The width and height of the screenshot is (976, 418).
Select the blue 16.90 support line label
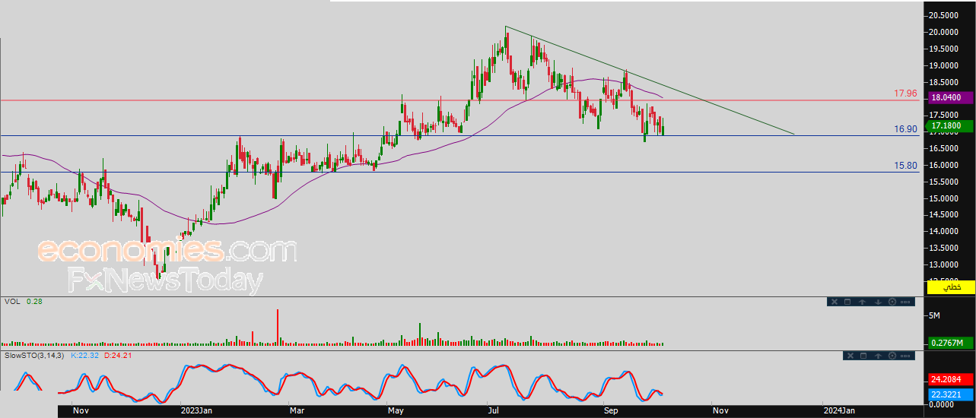click(x=906, y=130)
